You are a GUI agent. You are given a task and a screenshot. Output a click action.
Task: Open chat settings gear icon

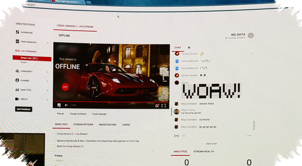tap(189, 47)
